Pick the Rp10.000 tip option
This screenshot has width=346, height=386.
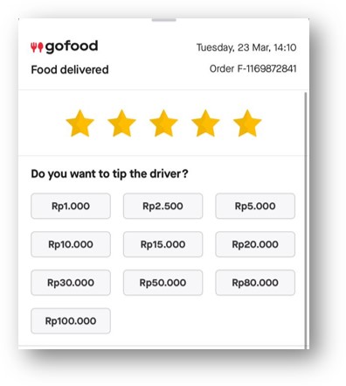tap(71, 244)
